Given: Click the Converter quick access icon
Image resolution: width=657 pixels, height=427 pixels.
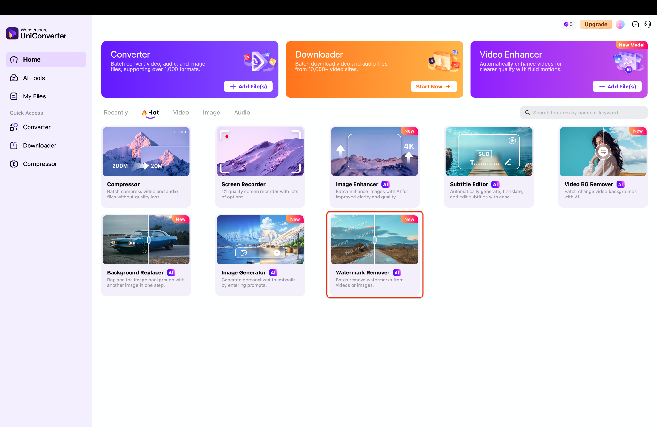Looking at the screenshot, I should 14,127.
